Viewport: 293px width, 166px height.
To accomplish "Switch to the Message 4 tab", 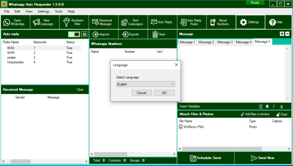I will coord(243,42).
